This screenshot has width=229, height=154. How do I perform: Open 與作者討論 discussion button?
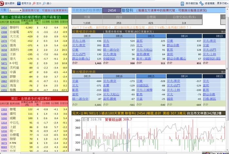point(189,3)
